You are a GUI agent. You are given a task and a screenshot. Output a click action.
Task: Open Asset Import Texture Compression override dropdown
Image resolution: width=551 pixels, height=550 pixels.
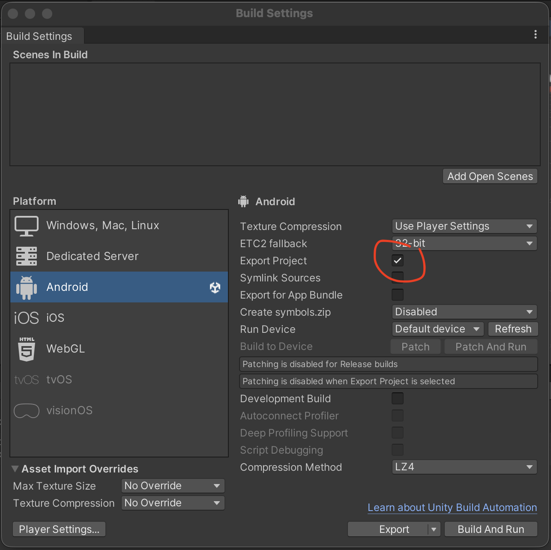(173, 503)
